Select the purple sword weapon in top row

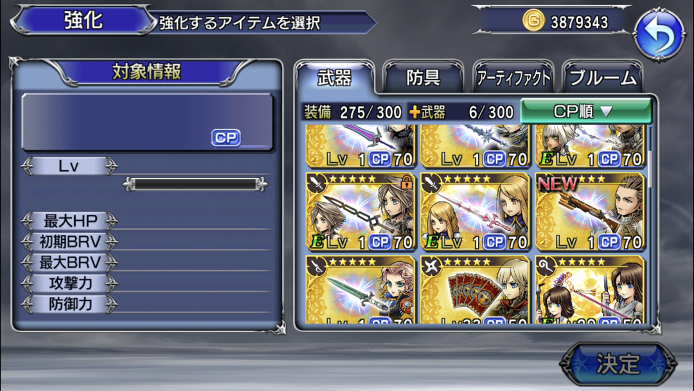click(360, 146)
